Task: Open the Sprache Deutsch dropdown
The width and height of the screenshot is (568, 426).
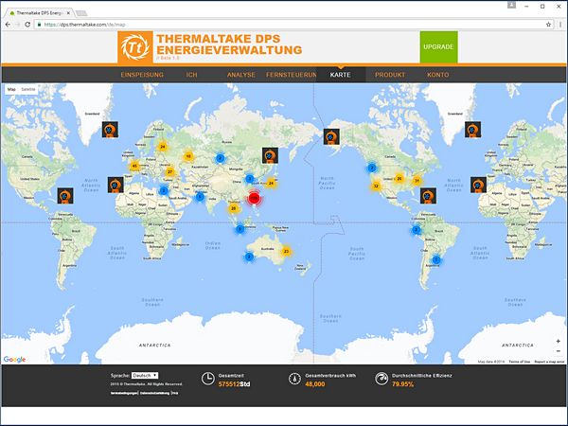Action: (145, 376)
